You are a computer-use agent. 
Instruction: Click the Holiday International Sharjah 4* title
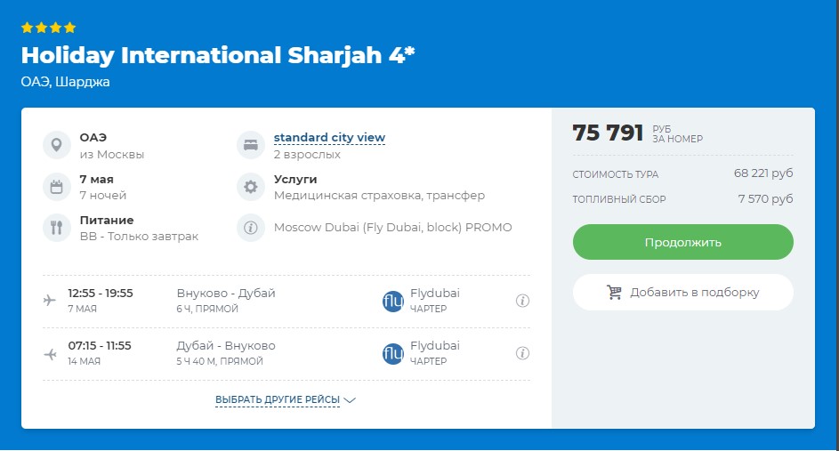pyautogui.click(x=218, y=55)
